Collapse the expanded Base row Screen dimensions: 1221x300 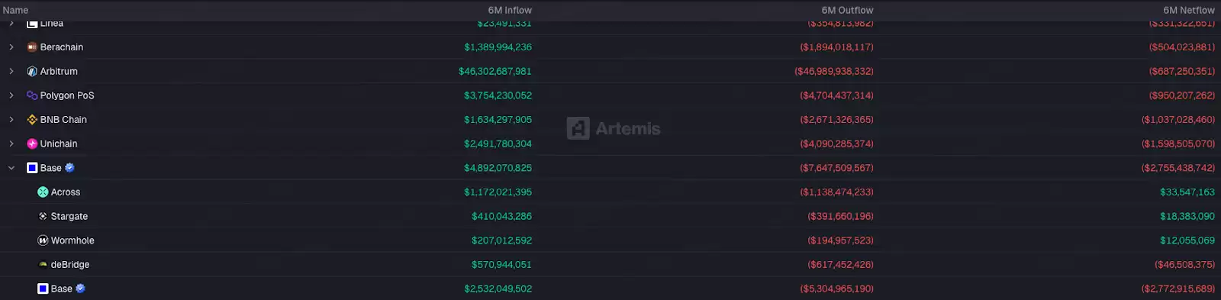[11, 168]
